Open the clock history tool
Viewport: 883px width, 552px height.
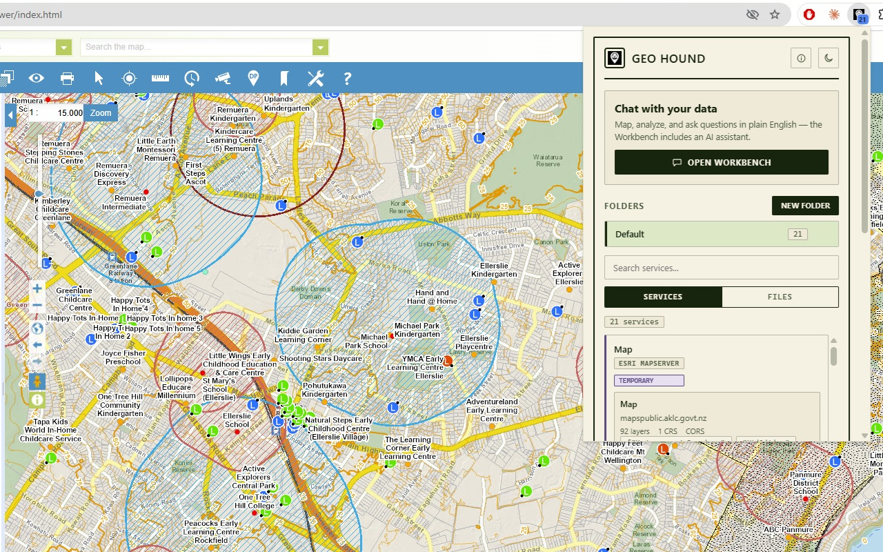pyautogui.click(x=192, y=79)
